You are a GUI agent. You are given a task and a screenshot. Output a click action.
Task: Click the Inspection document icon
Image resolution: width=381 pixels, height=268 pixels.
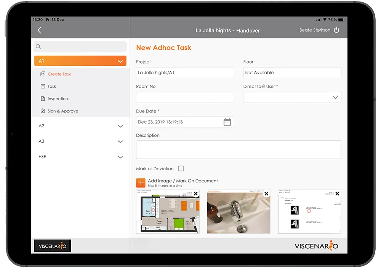coord(43,98)
